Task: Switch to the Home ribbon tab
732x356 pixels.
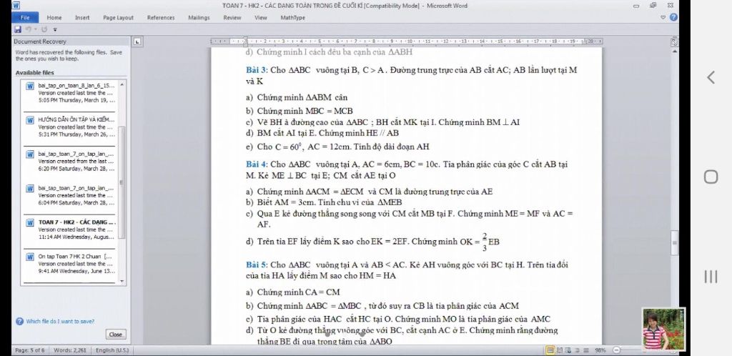Action: [x=54, y=18]
